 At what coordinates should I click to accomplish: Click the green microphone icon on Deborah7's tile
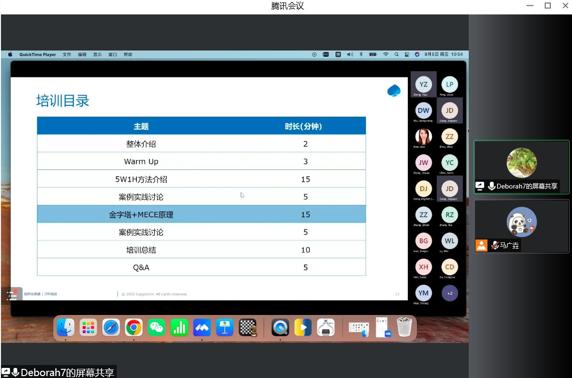[x=491, y=186]
